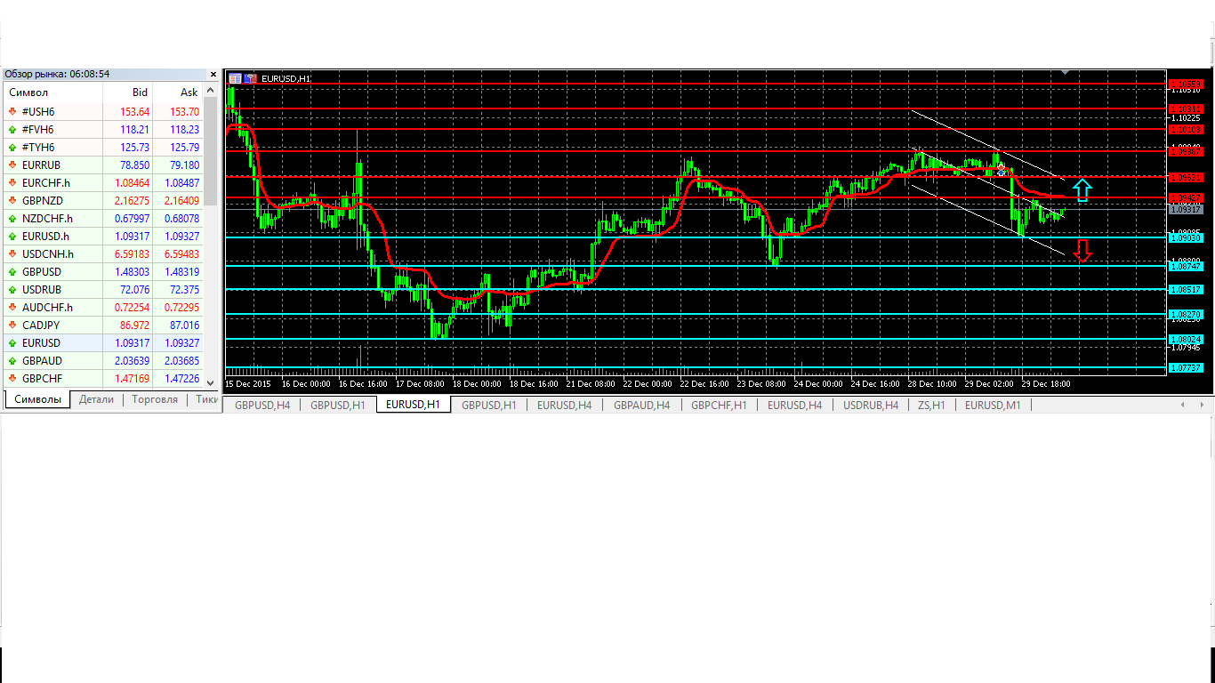Click the #USH6 bid value 153.64
This screenshot has height=683, width=1215.
tap(134, 112)
